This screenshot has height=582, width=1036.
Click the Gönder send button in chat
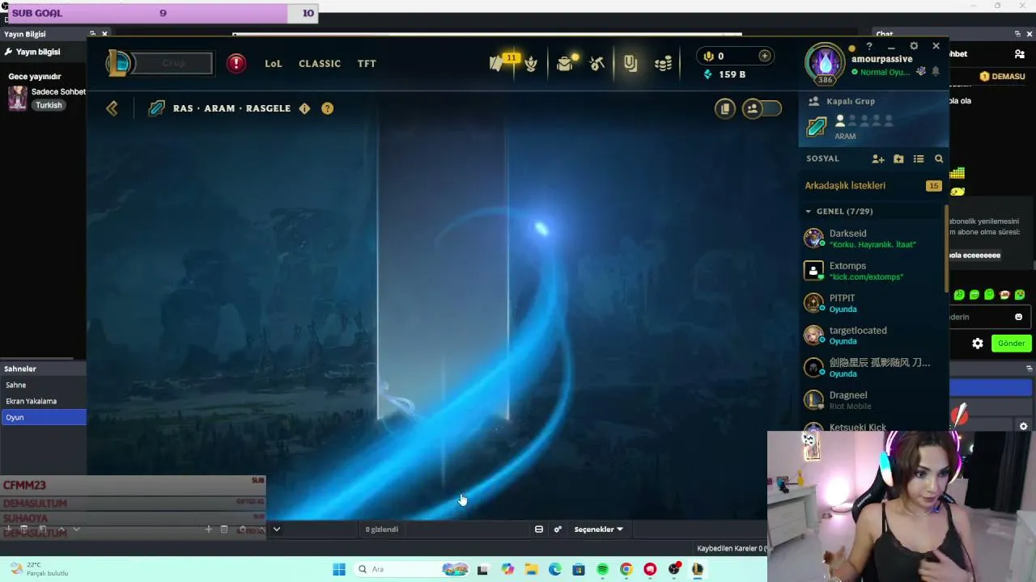click(x=1012, y=344)
